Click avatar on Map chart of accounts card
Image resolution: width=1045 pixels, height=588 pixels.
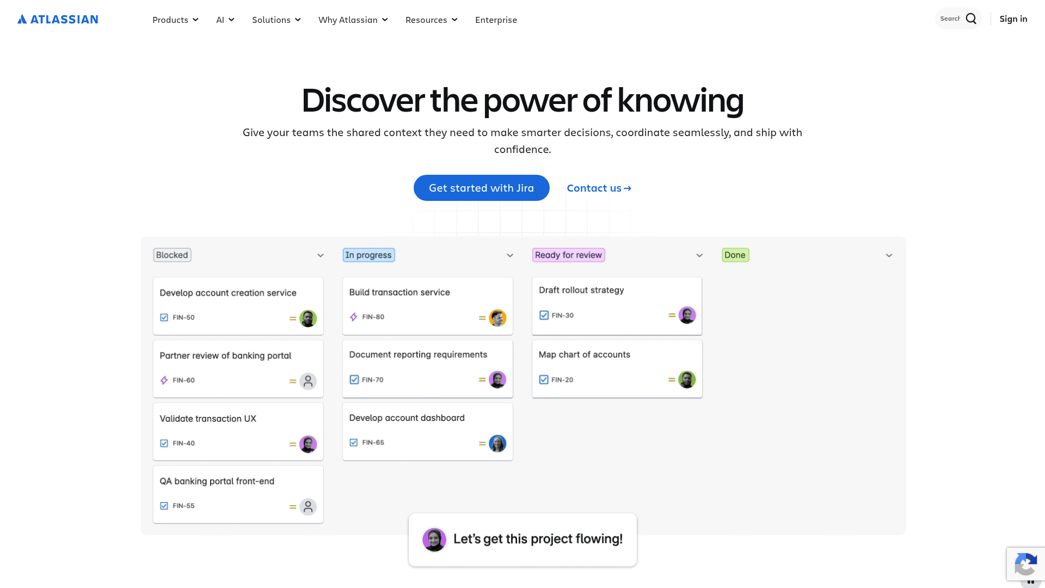(687, 379)
